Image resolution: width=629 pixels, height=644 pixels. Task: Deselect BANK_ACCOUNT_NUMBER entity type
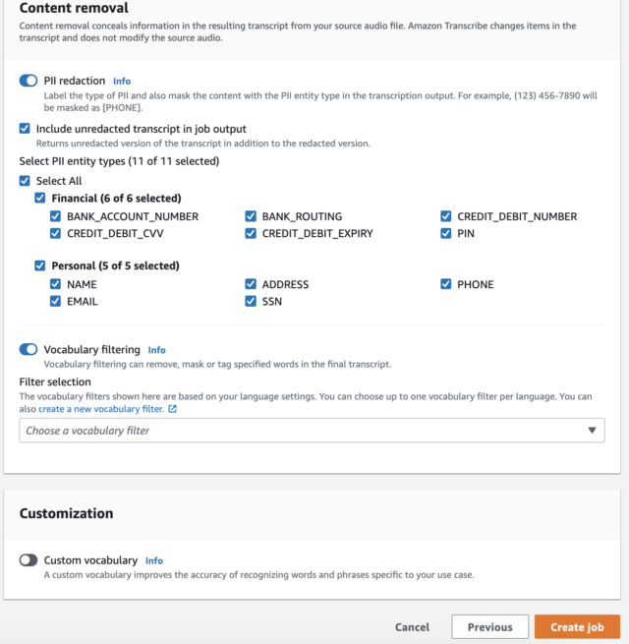56,216
